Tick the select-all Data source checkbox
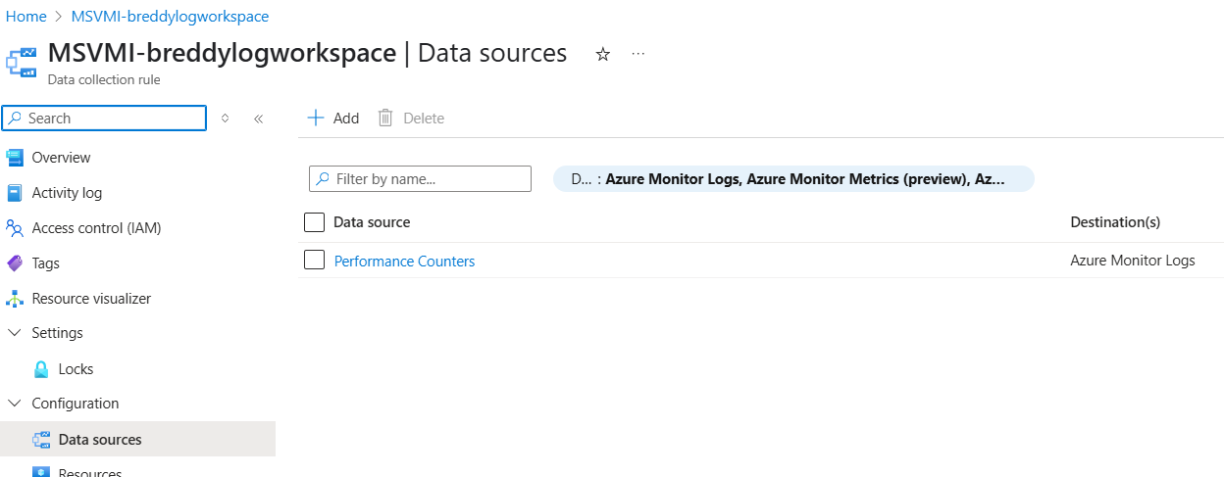This screenshot has height=477, width=1224. 314,222
